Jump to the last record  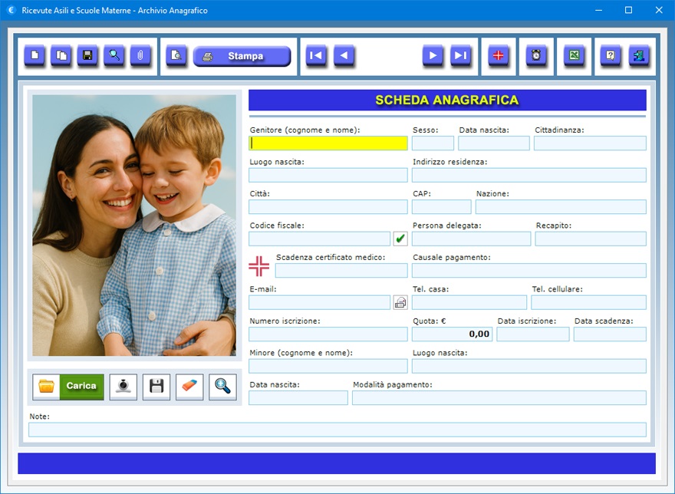click(x=460, y=56)
